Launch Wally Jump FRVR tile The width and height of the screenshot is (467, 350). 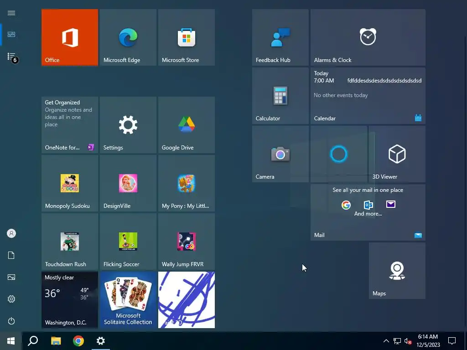pos(187,242)
